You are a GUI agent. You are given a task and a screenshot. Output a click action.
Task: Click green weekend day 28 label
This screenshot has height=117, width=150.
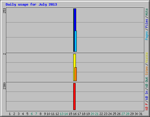(127, 114)
